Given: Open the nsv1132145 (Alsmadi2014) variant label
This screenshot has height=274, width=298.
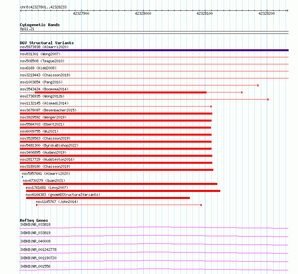Looking at the screenshot, I should click(44, 103).
